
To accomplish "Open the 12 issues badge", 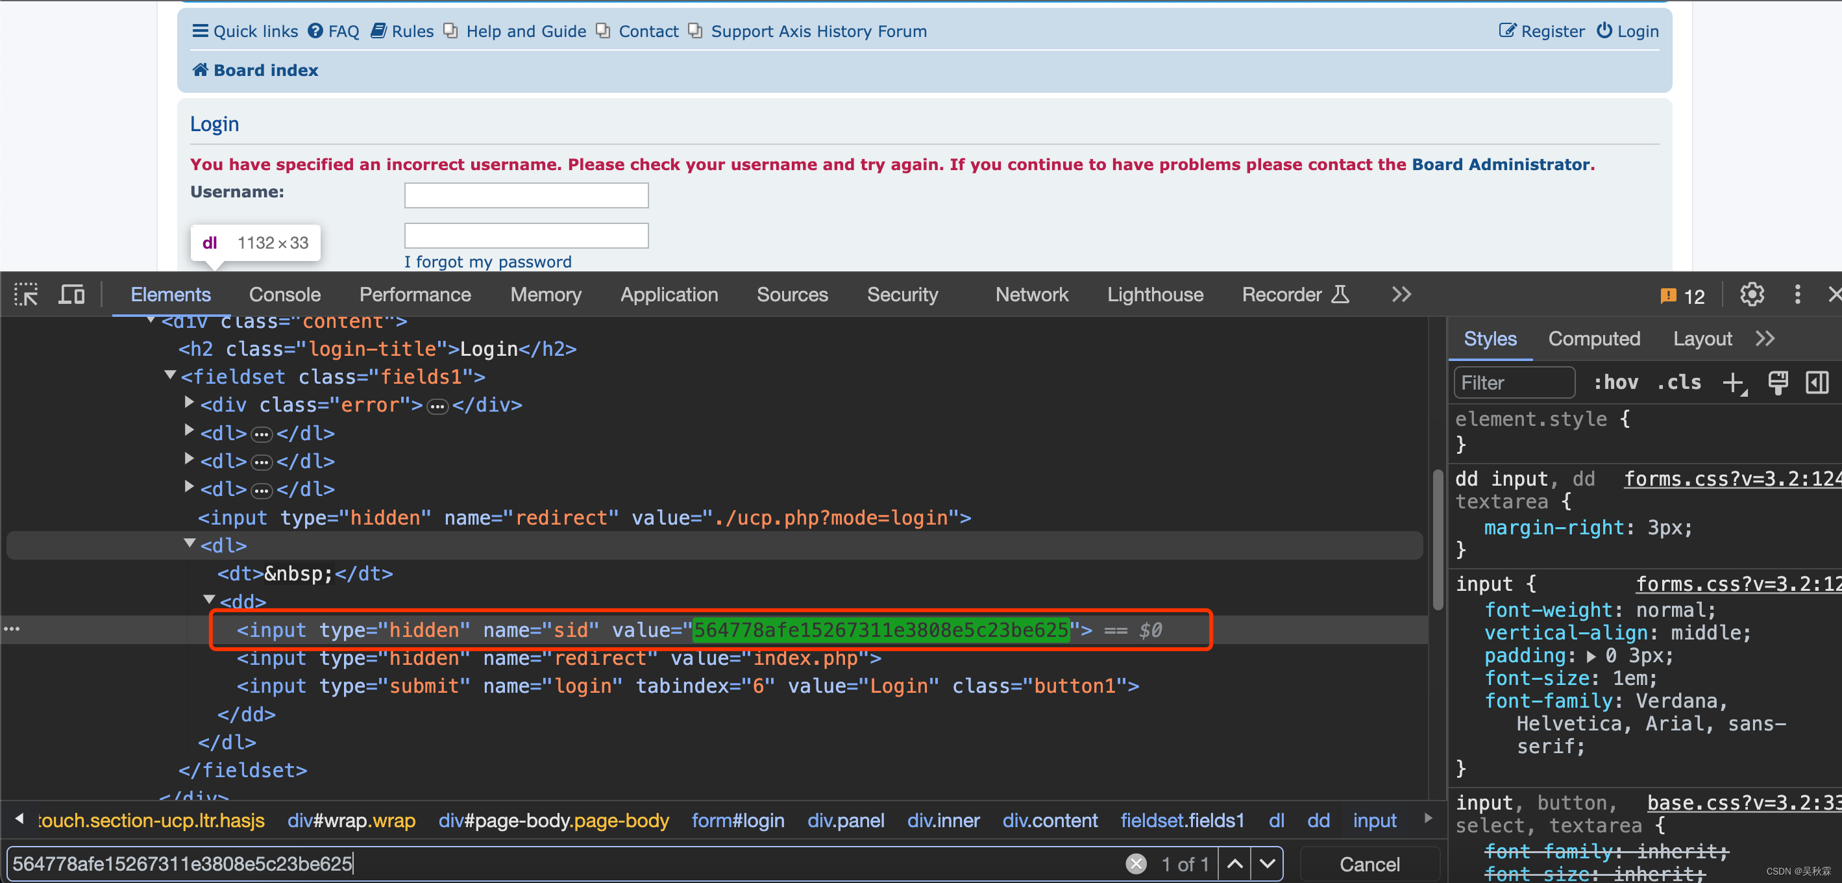I will point(1682,296).
